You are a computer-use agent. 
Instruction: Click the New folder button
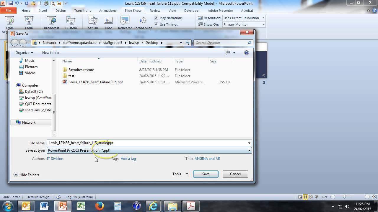click(51, 53)
